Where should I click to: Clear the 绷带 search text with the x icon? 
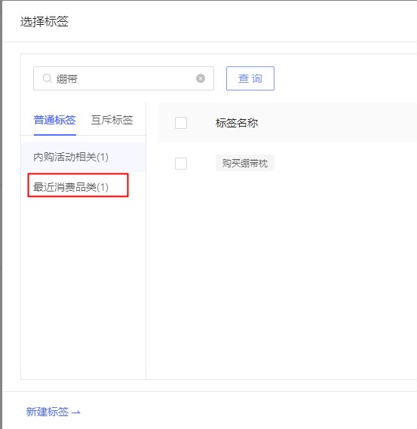click(201, 78)
